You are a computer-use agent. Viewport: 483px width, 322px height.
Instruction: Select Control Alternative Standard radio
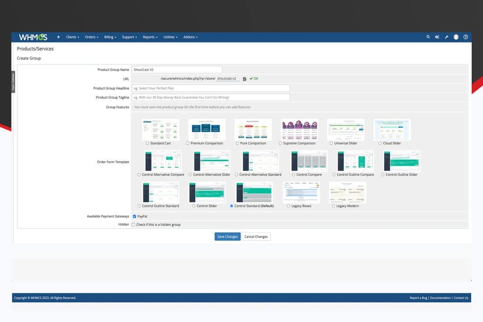(x=236, y=174)
